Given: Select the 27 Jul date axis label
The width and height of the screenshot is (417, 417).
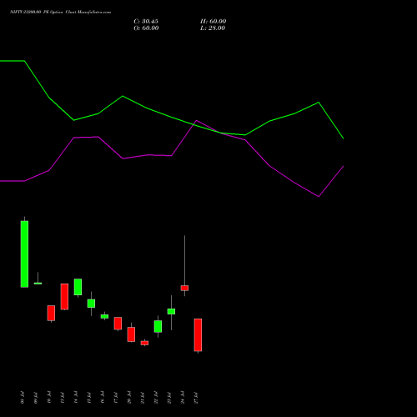Looking at the screenshot, I should coord(196,398).
